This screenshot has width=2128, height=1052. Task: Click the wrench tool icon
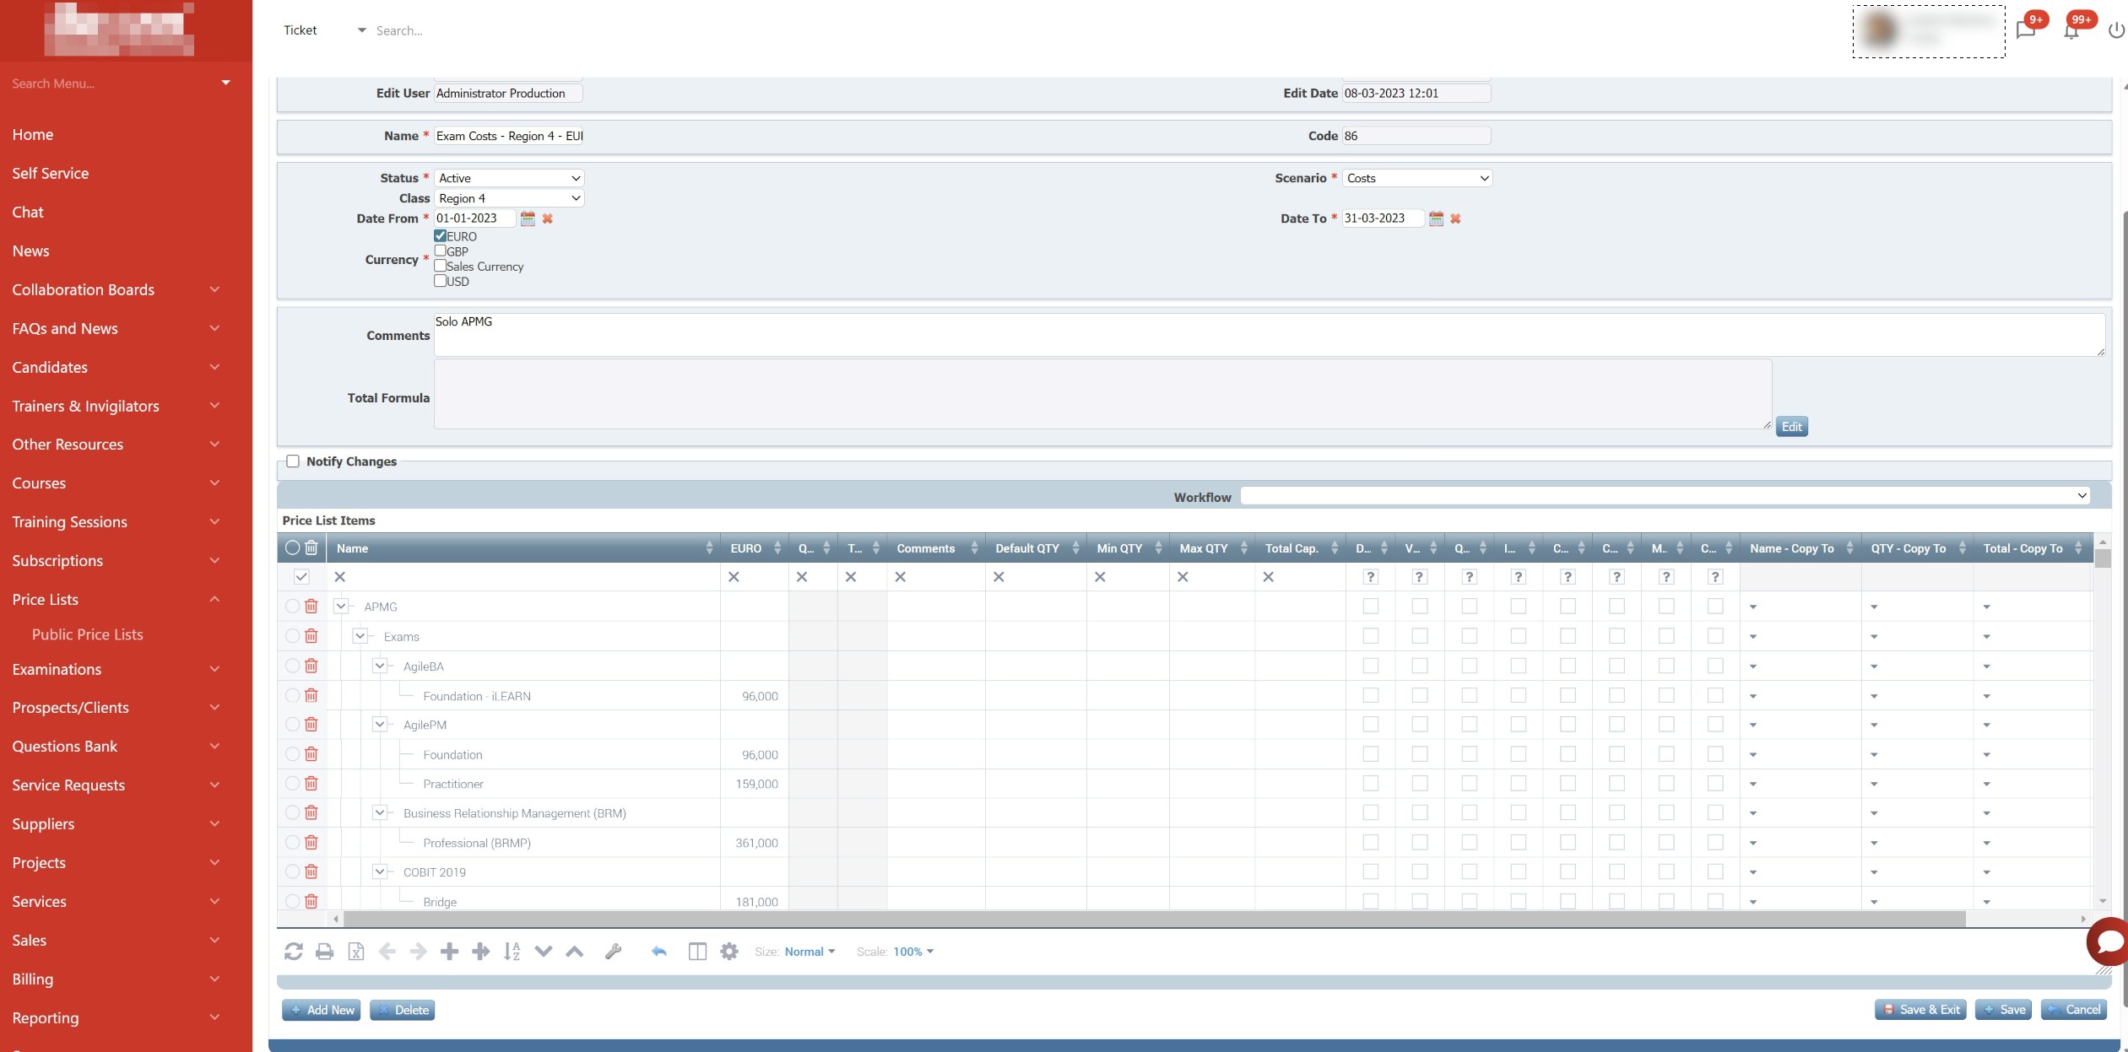613,952
